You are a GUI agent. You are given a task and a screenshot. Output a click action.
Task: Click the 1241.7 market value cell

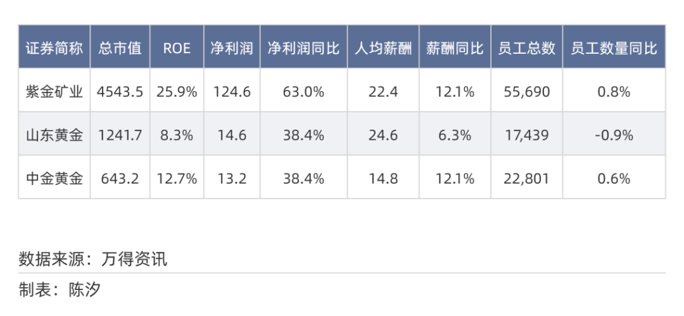click(120, 135)
